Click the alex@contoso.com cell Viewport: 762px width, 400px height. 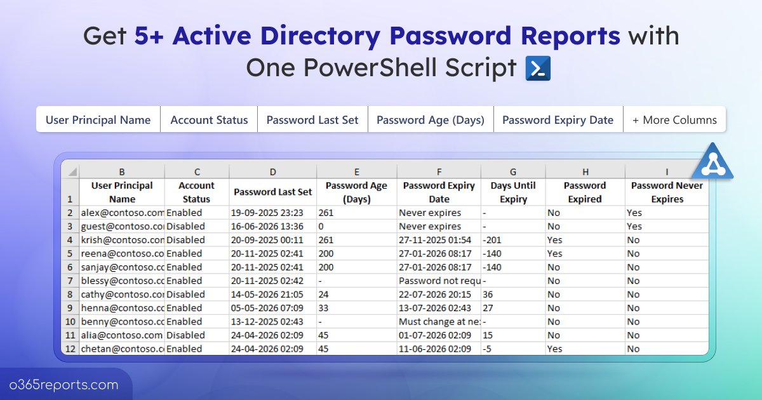pyautogui.click(x=122, y=213)
